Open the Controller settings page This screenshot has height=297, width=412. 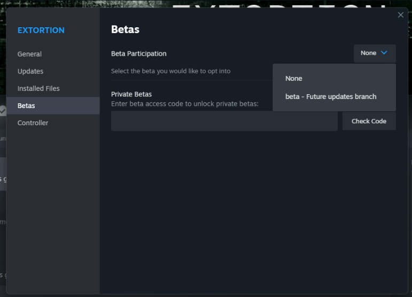[x=53, y=123]
